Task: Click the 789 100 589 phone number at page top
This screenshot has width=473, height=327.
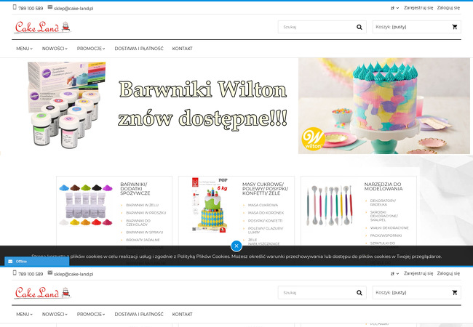Action: point(31,9)
